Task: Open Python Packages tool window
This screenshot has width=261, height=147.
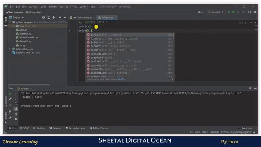Action: pyautogui.click(x=75, y=128)
